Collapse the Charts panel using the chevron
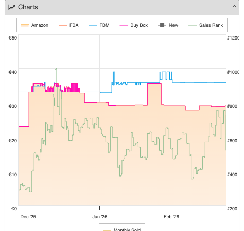The width and height of the screenshot is (244, 231). [234, 7]
